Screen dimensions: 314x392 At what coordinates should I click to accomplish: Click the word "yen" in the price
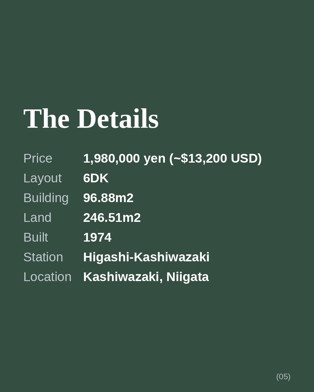[154, 159]
